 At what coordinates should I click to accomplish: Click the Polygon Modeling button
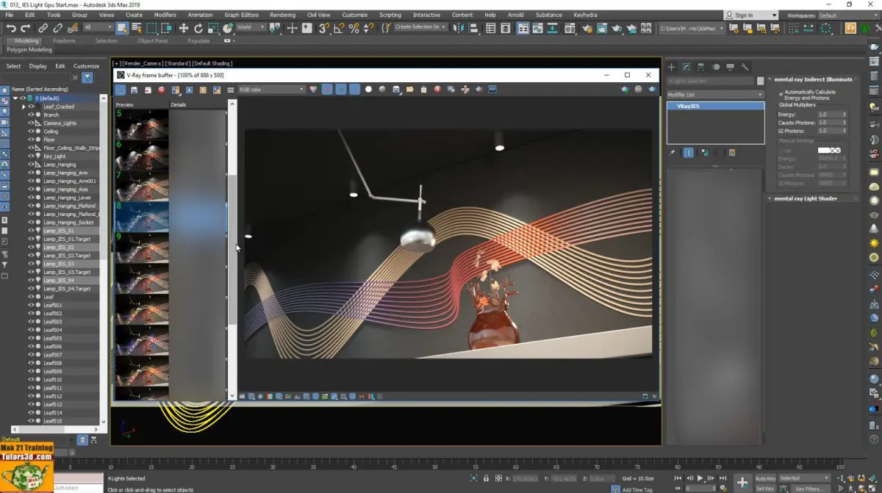(29, 50)
